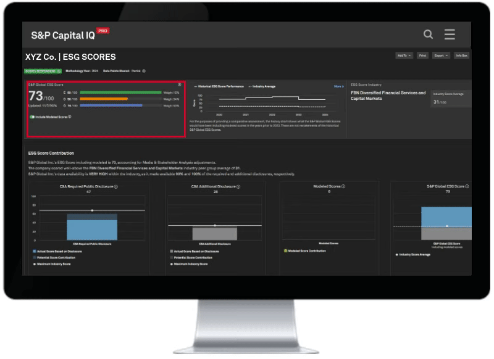
Task: Click the Survey Respondent badge
Action: [43, 71]
